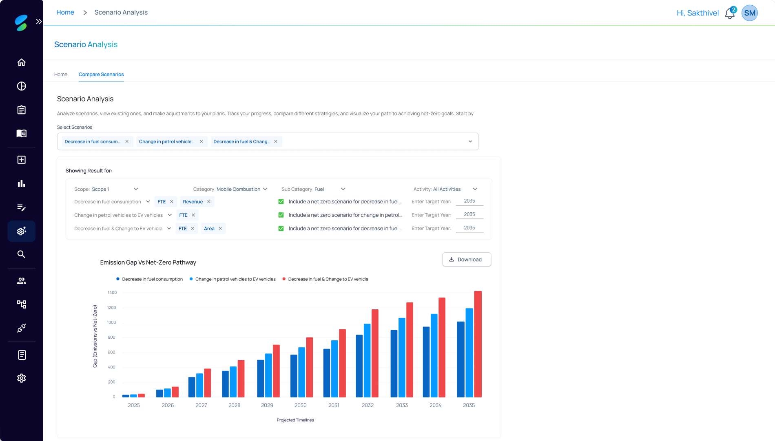Screen dimensions: 775x441
Task: Click the target year field for first scenario
Action: pos(469,201)
